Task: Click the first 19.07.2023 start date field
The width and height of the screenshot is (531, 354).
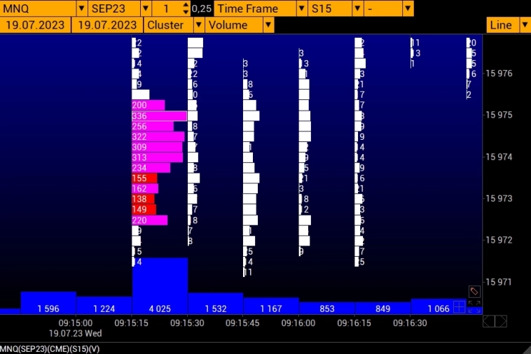Action: [35, 25]
